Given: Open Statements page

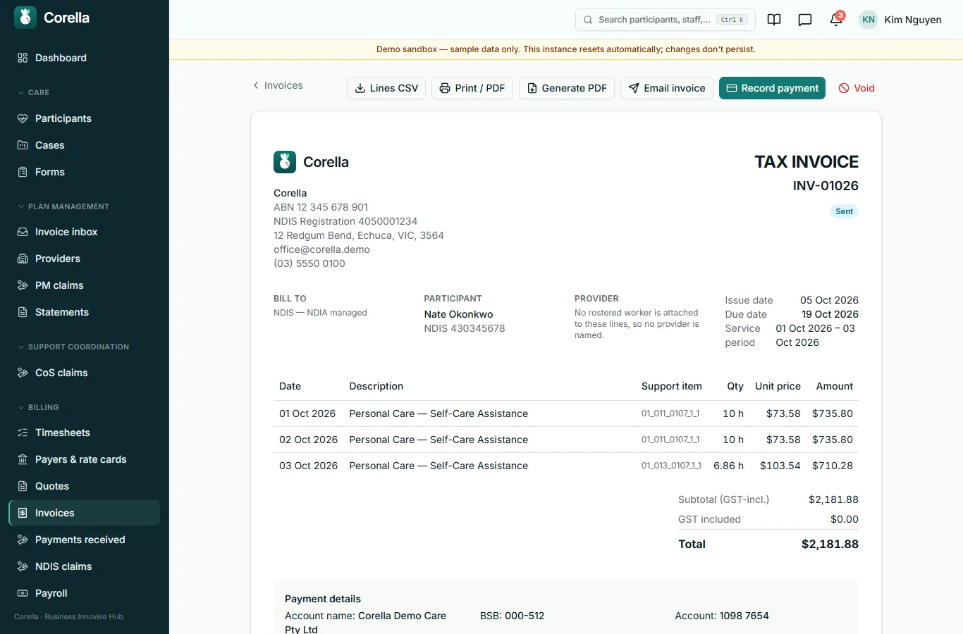Looking at the screenshot, I should click(85, 312).
